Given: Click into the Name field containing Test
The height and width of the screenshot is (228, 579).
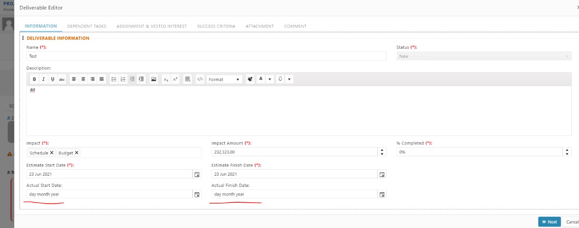Looking at the screenshot, I should click(x=207, y=56).
